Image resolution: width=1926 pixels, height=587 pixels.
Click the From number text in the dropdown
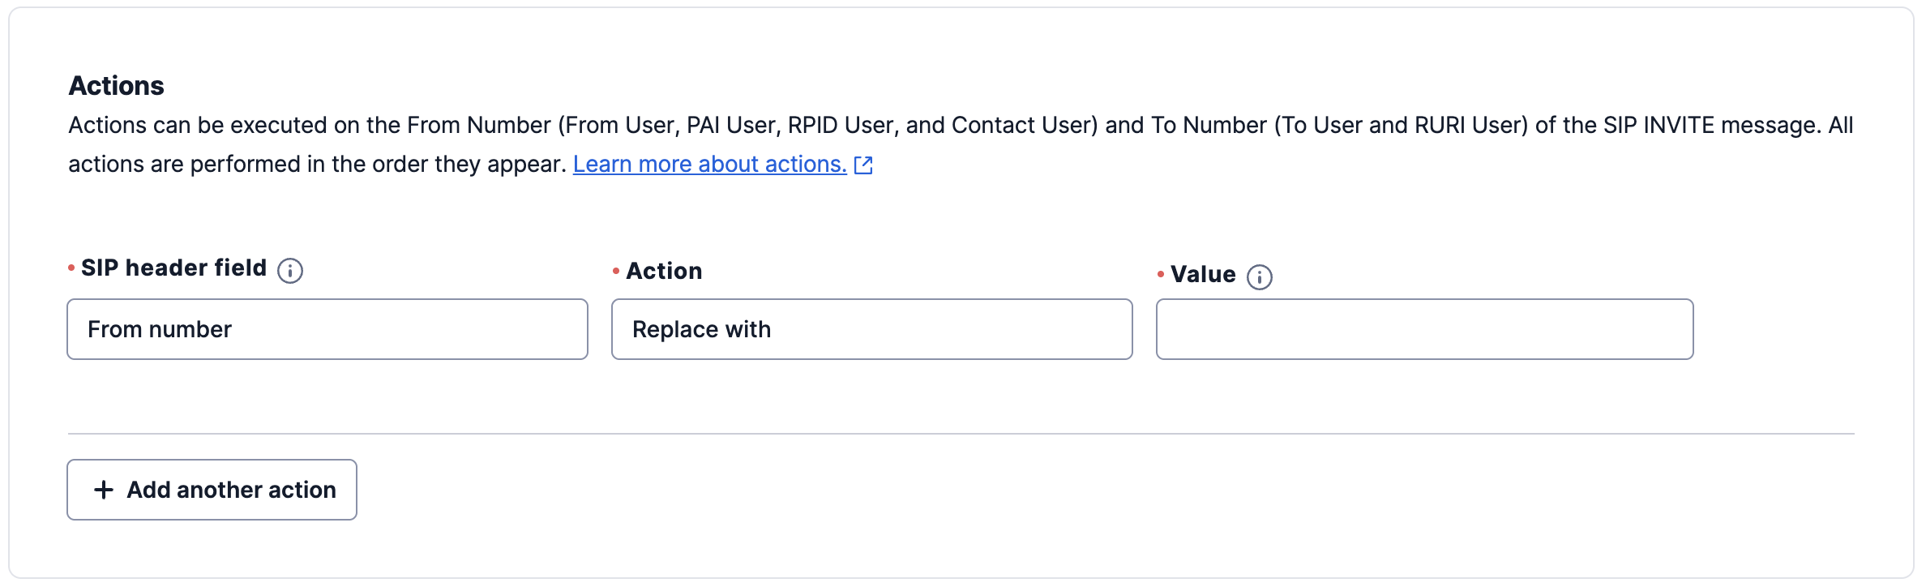[x=160, y=330]
